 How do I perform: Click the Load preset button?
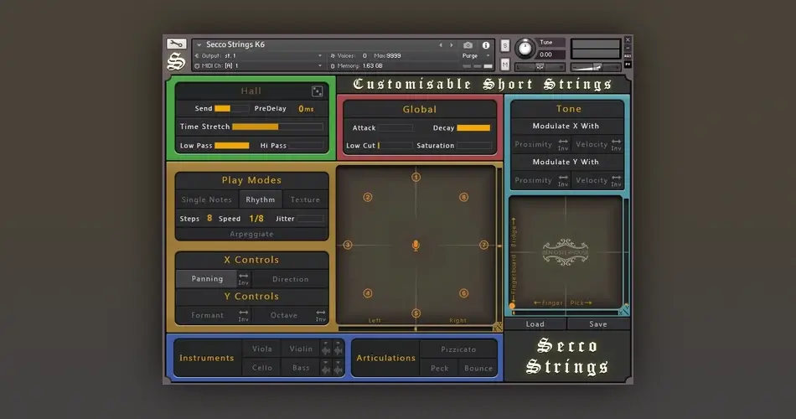(x=535, y=324)
